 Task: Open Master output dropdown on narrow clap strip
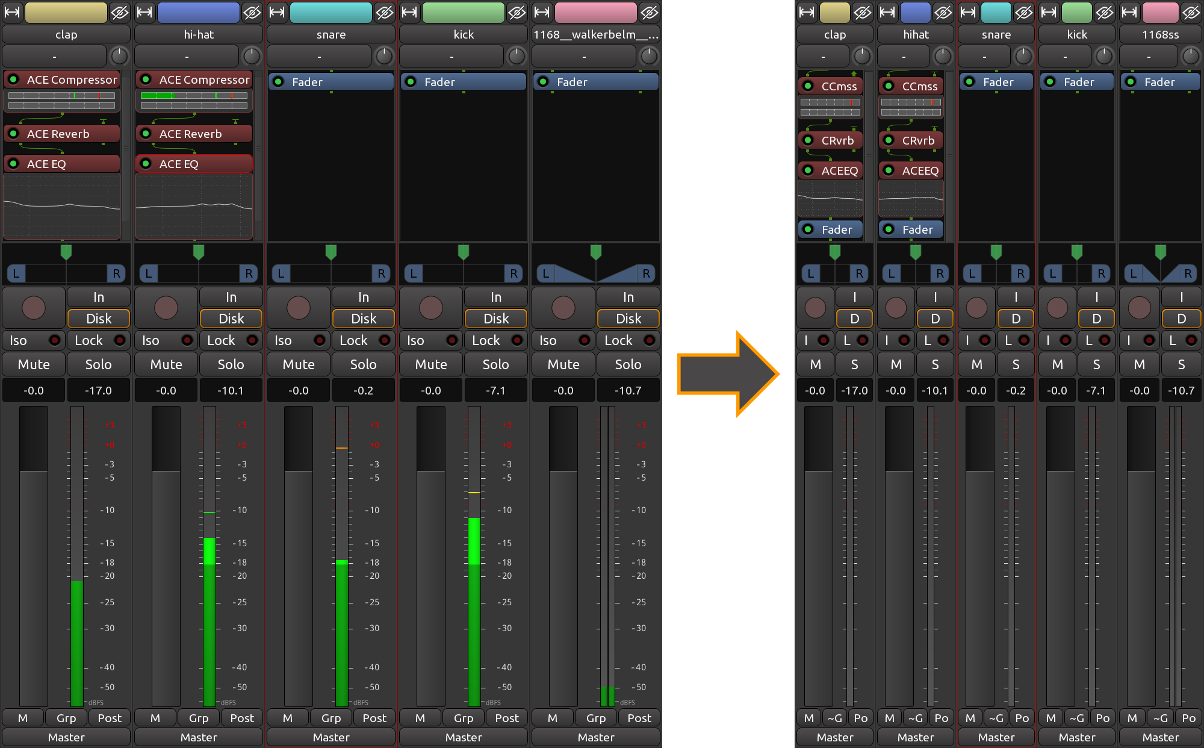pyautogui.click(x=835, y=737)
